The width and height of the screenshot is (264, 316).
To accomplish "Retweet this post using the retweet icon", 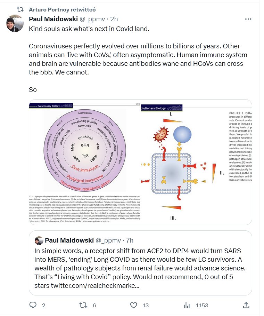I will point(83,305).
